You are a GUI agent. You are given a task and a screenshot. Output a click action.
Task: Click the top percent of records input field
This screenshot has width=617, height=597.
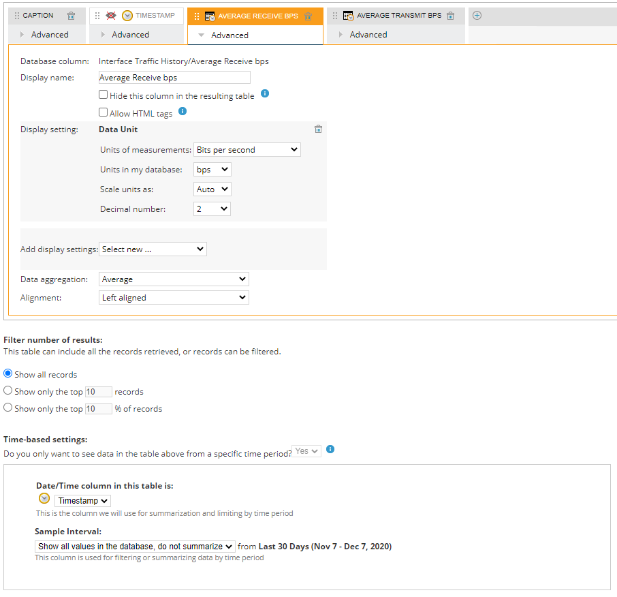click(x=98, y=409)
